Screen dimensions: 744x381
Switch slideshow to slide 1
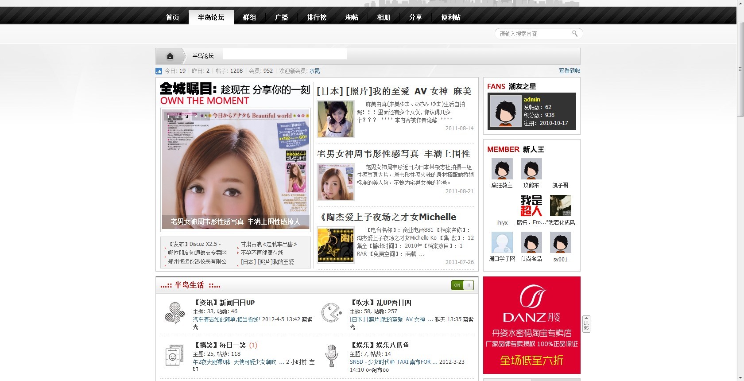(x=169, y=116)
